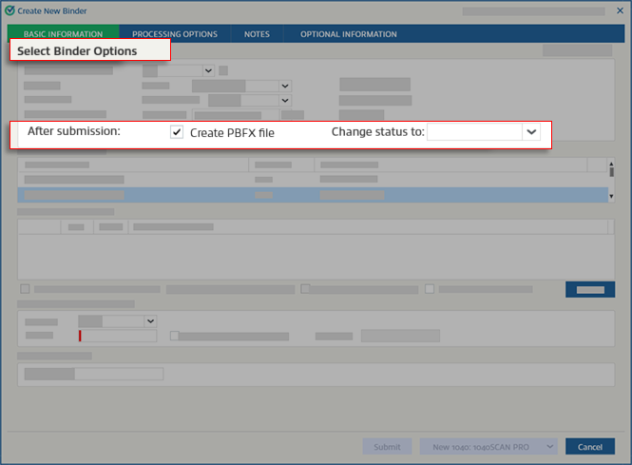Screen dimensions: 632x465
Task: Select the highlighted blue row in list
Action: point(314,195)
